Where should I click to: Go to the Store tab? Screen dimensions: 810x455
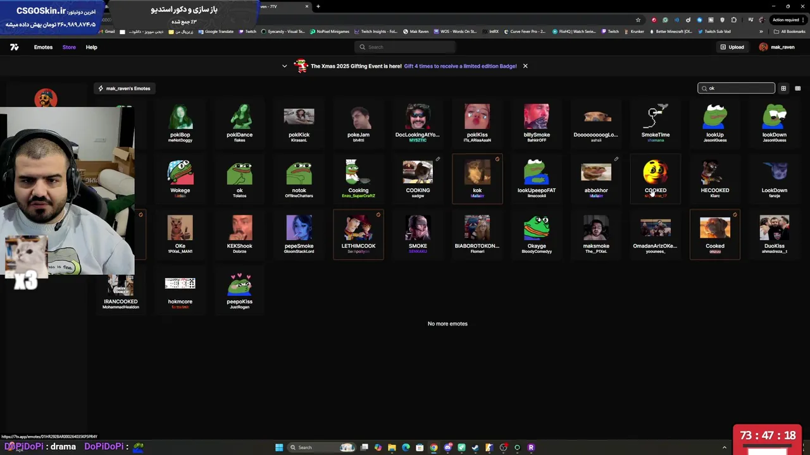click(69, 47)
